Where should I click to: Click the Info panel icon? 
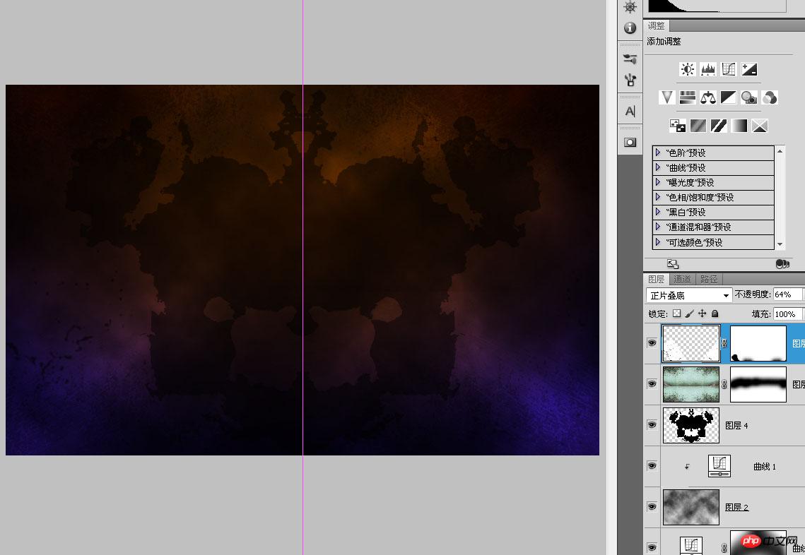630,28
